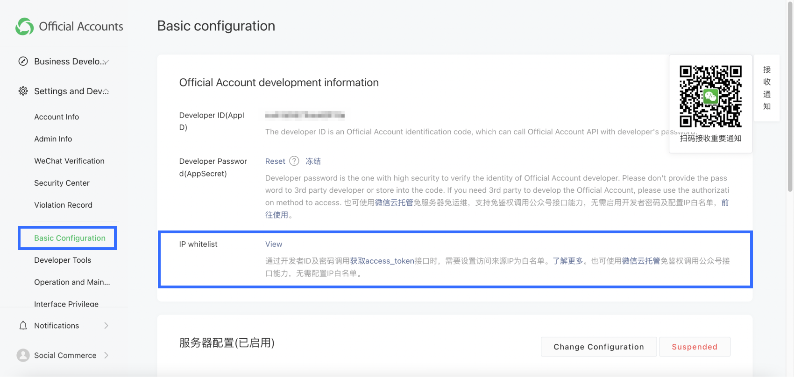
Task: Open the Security Center page
Action: pyautogui.click(x=62, y=183)
